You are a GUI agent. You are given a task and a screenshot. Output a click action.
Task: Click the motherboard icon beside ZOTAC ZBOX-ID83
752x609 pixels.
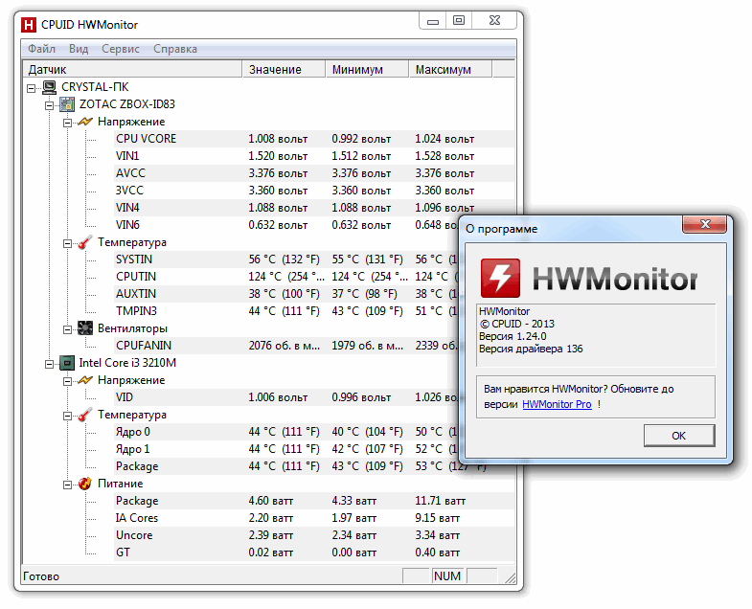tap(67, 104)
